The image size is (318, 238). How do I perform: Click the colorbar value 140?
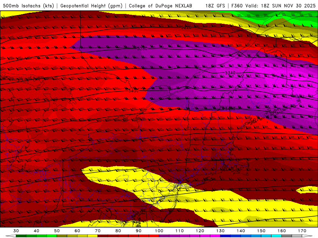(x=241, y=231)
